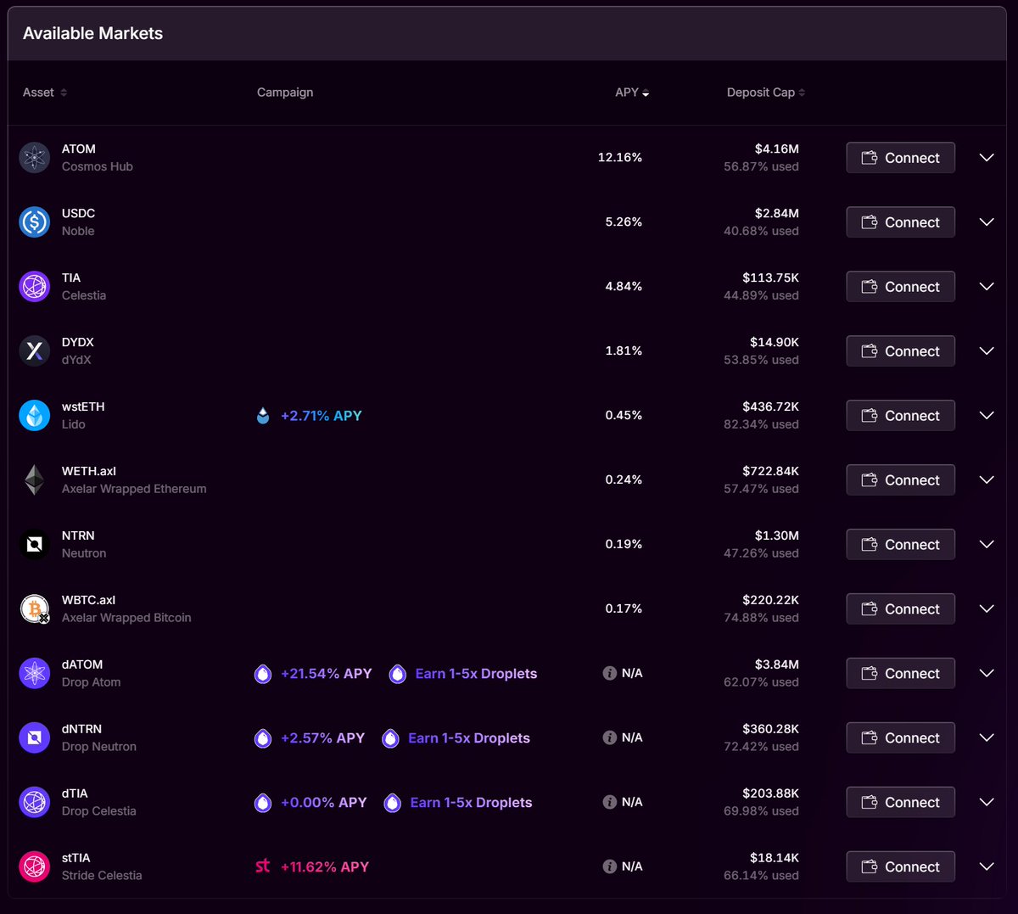Expand the USDC market details

pyautogui.click(x=987, y=222)
